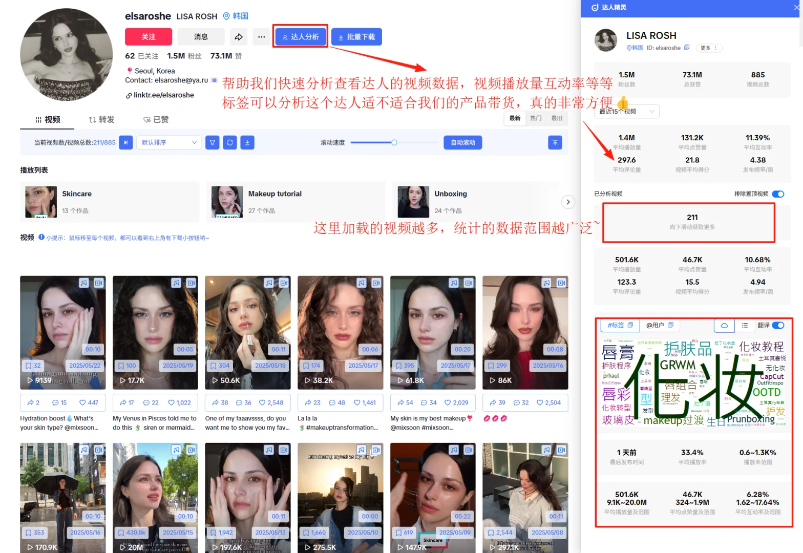Click the 韩国 country label by username

click(x=241, y=16)
